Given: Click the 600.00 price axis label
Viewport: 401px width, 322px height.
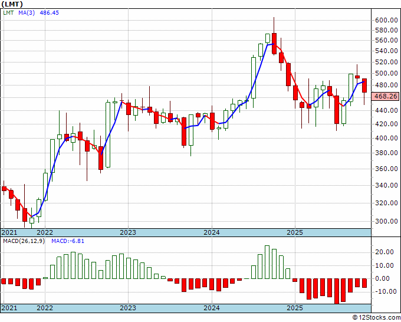Looking at the screenshot, I should pos(386,20).
